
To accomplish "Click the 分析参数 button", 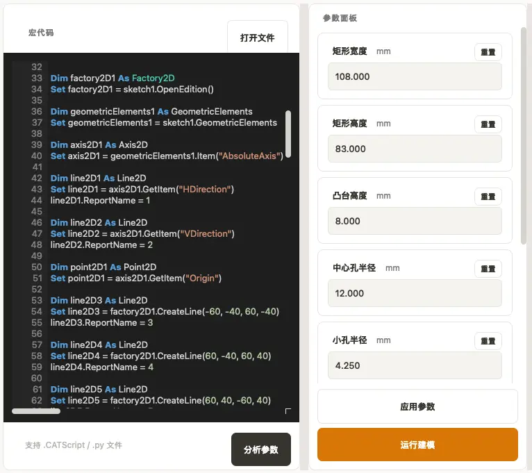I will tap(261, 449).
